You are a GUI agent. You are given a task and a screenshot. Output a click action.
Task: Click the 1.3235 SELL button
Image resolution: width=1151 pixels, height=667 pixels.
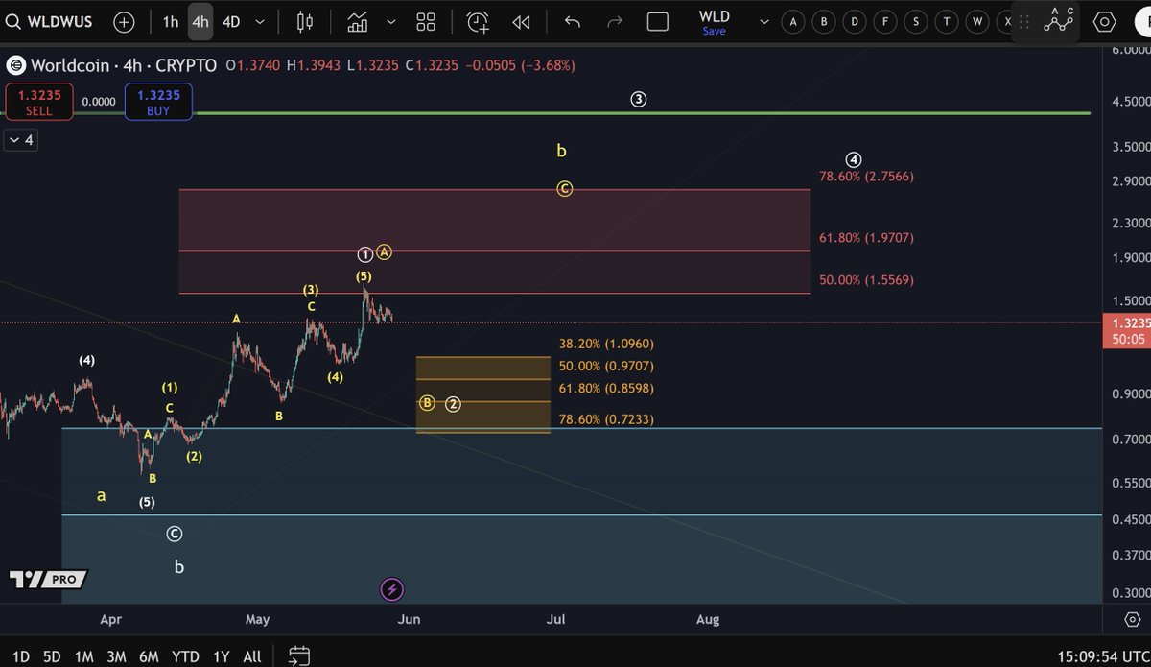39,102
